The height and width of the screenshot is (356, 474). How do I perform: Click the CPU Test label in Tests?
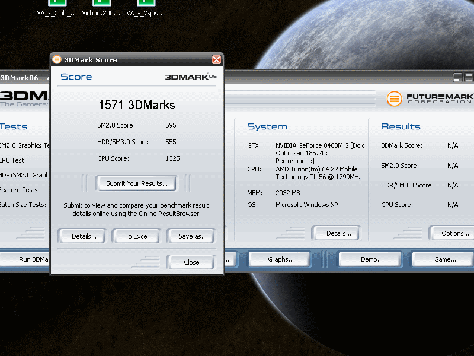tap(13, 160)
